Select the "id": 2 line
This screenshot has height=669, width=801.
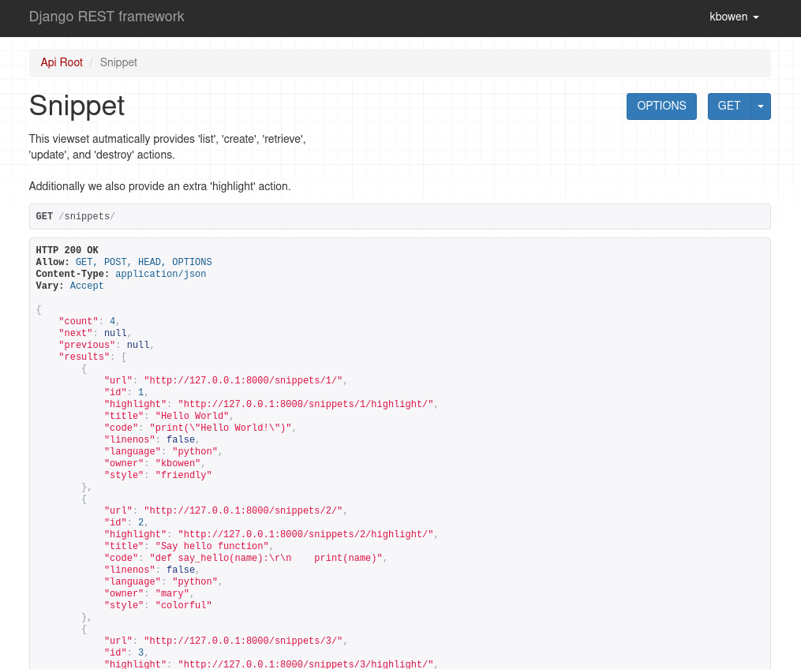[125, 522]
